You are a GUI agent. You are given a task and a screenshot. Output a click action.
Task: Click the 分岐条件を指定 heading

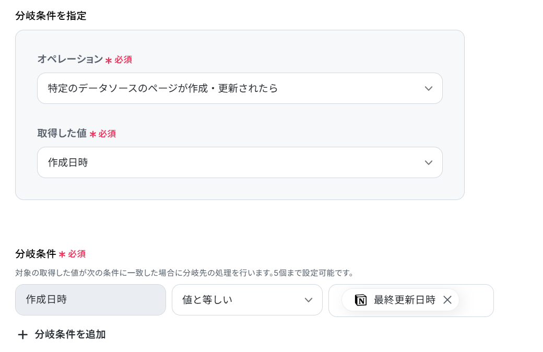pyautogui.click(x=51, y=16)
